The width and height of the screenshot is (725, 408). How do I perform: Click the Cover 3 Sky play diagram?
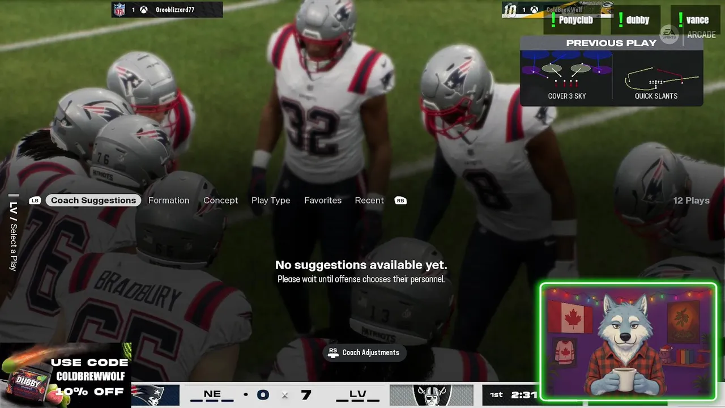[x=566, y=70]
